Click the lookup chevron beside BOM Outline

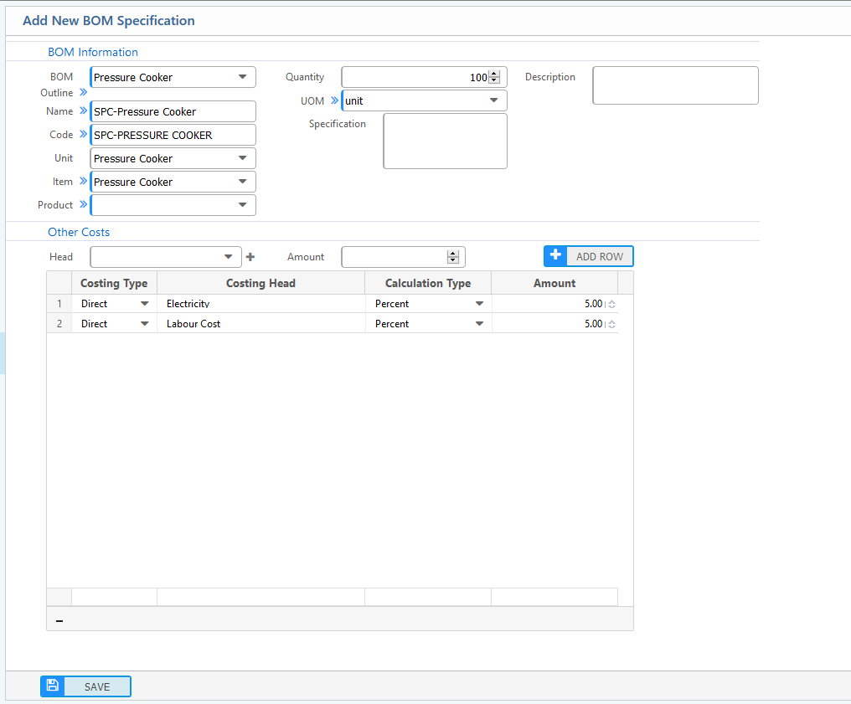[82, 92]
